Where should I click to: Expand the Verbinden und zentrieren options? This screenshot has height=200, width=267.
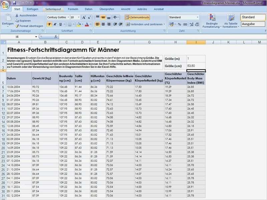(x=164, y=24)
